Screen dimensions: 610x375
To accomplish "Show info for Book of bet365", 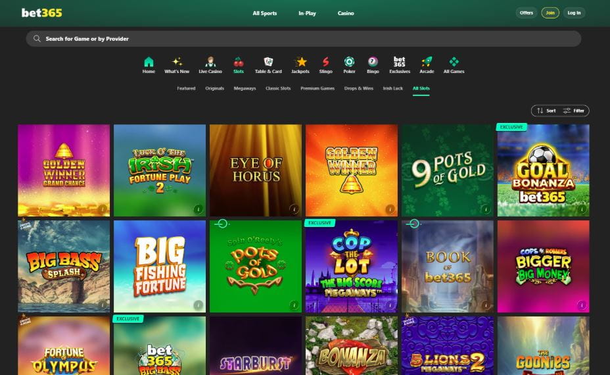I will click(486, 305).
